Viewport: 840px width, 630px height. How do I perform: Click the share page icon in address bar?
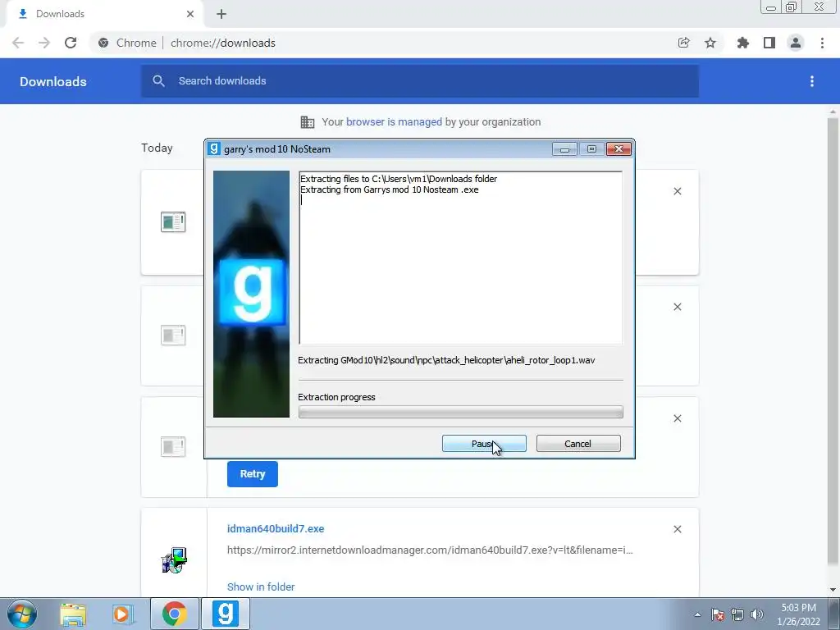[683, 43]
